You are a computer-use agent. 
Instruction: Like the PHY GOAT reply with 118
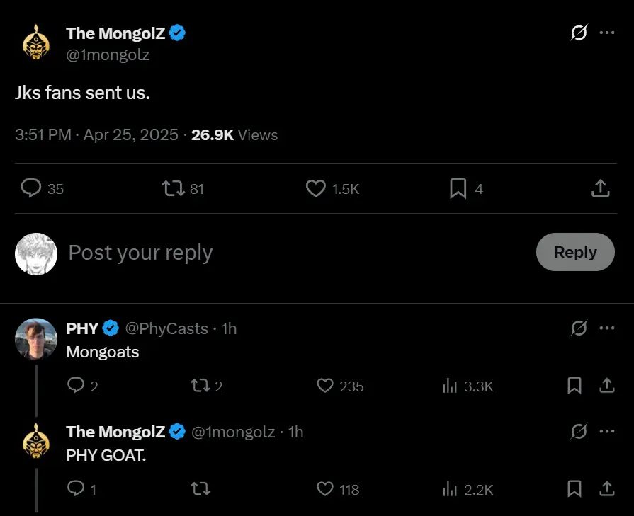(325, 489)
